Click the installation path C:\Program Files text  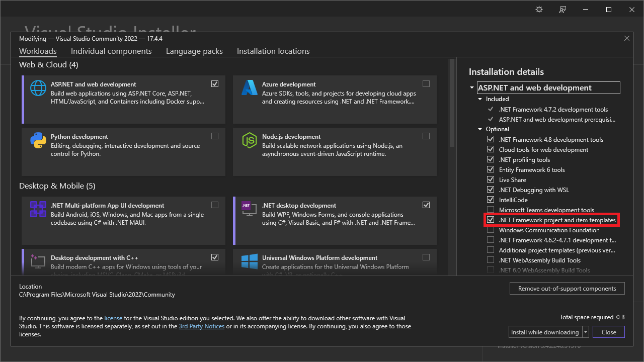(97, 295)
